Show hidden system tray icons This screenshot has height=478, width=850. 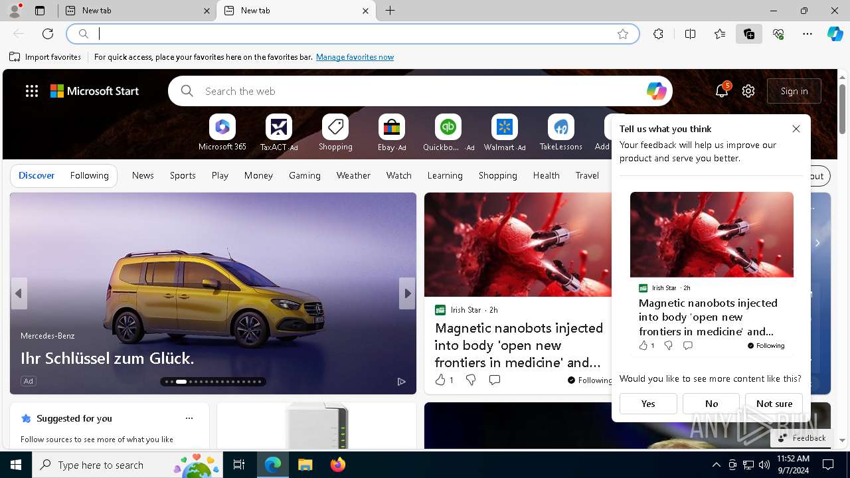(x=716, y=465)
